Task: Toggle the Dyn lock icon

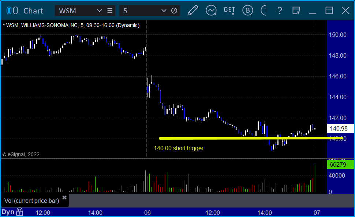Action: pos(19,212)
